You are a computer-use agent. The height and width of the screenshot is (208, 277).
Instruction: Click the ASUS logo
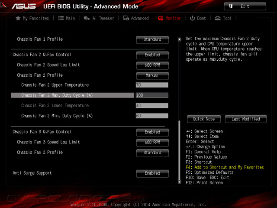point(24,6)
